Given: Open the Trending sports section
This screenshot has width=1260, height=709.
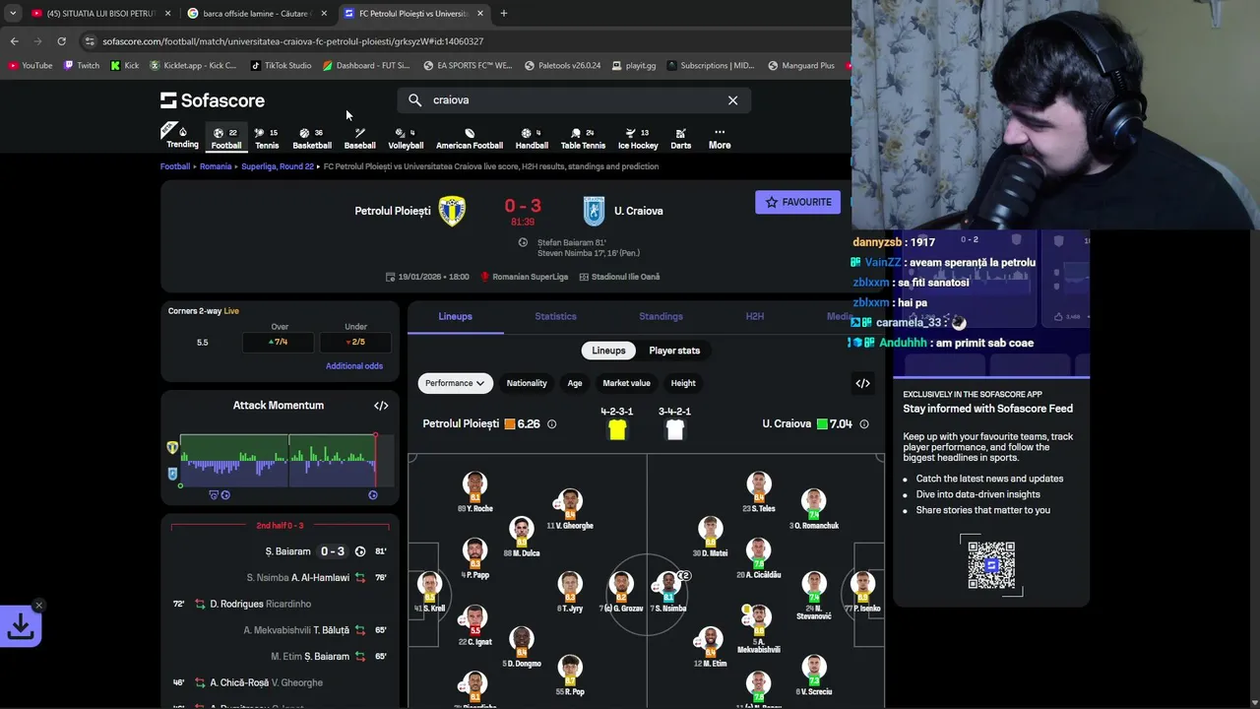Looking at the screenshot, I should pyautogui.click(x=182, y=137).
